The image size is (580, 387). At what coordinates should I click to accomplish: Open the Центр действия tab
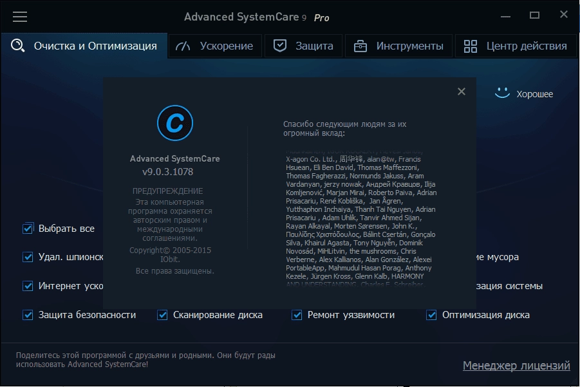[x=516, y=46]
